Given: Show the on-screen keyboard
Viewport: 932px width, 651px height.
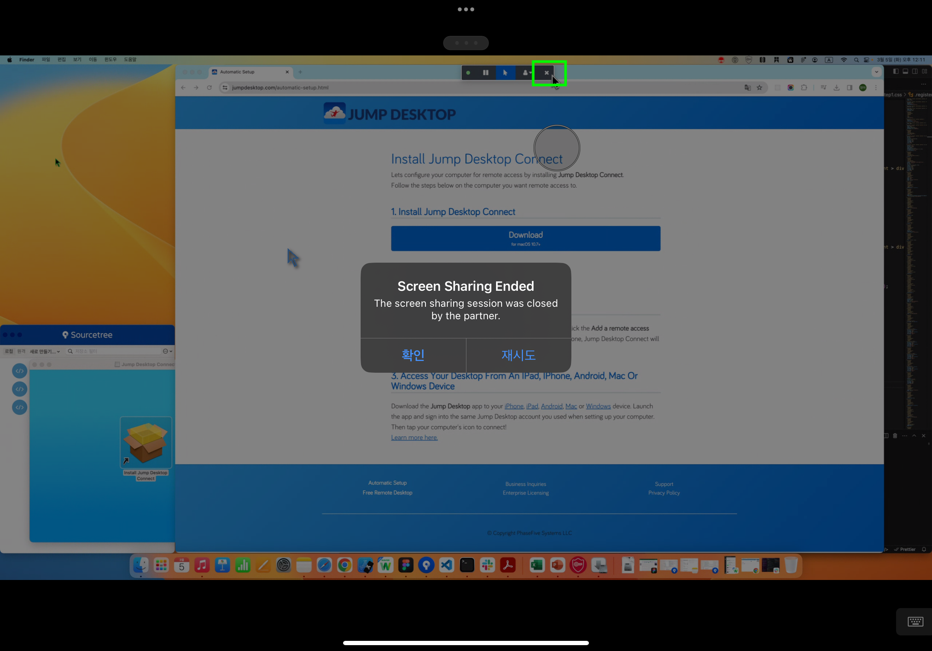Looking at the screenshot, I should [915, 621].
